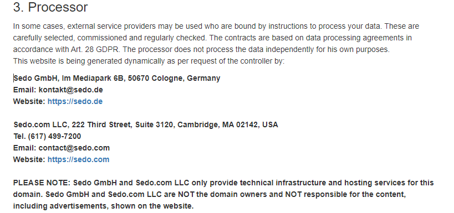454x213 pixels.
Task: Click the phone number (617) 499-7200
Action: tap(54, 136)
